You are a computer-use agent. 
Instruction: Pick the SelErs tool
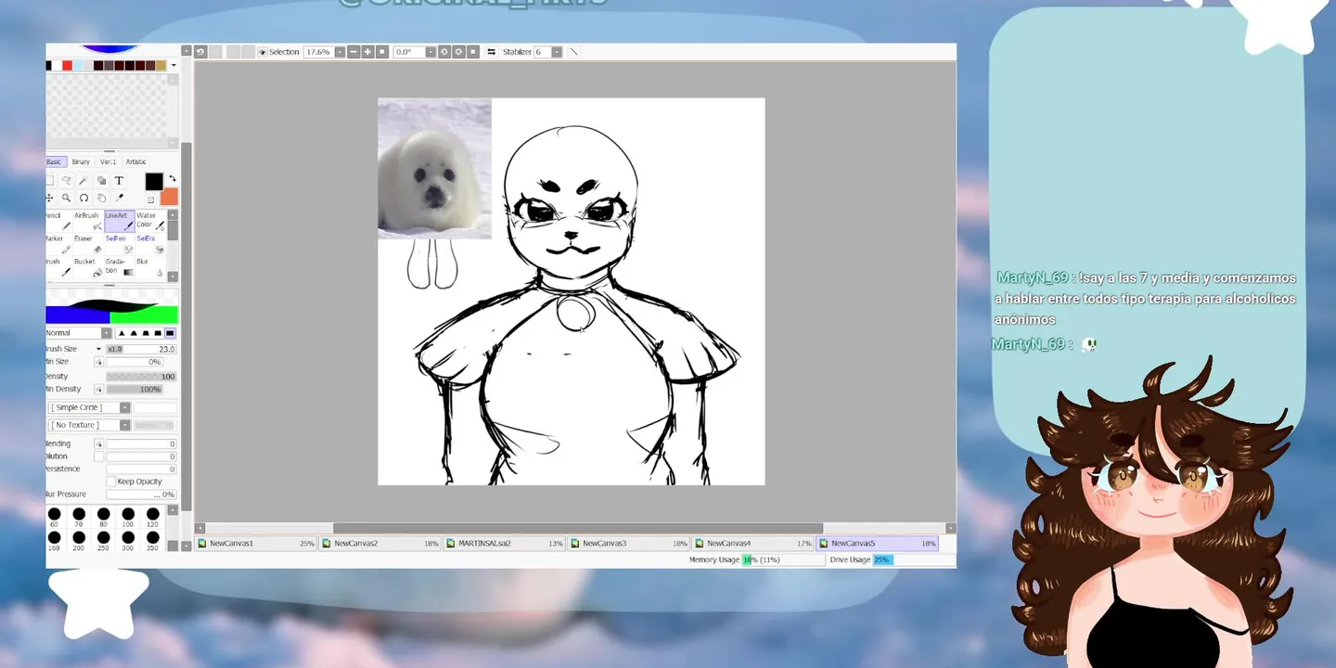[x=150, y=244]
